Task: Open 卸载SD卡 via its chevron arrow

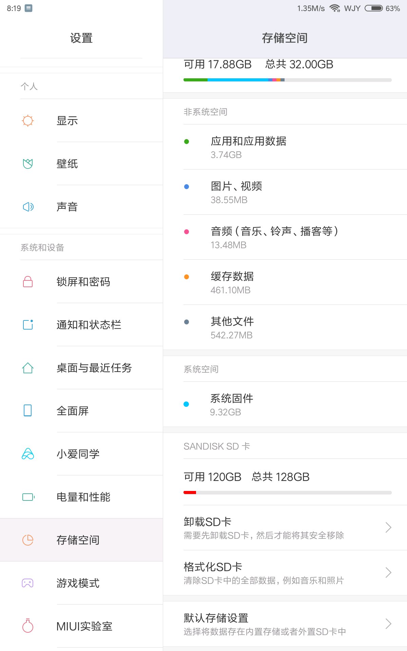Action: coord(388,528)
